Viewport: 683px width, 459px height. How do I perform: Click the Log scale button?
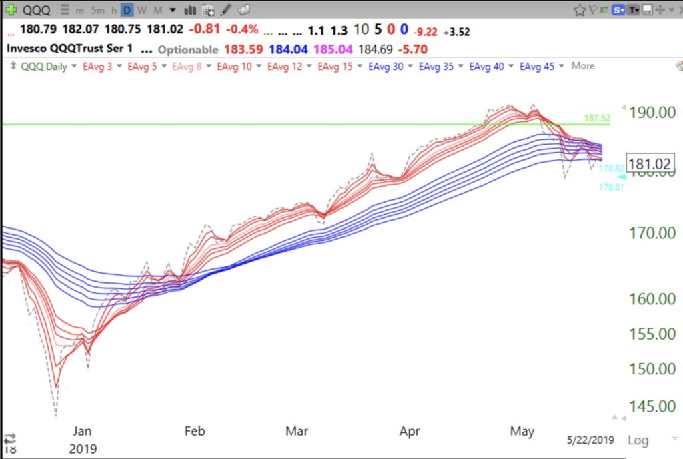(x=638, y=440)
